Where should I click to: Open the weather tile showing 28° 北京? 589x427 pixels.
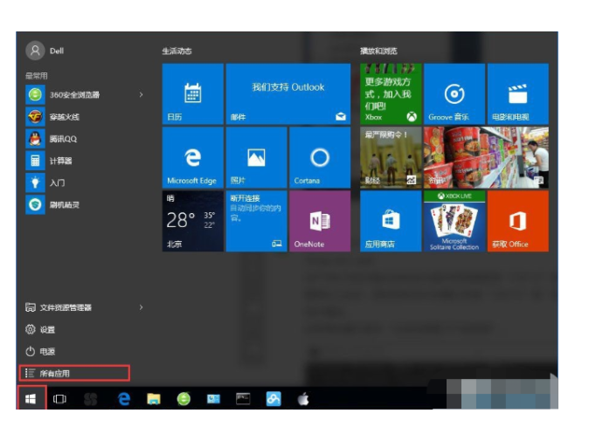(192, 221)
